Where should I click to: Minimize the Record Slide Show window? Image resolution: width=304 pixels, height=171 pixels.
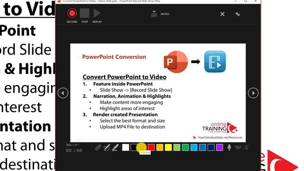(x=236, y=1)
